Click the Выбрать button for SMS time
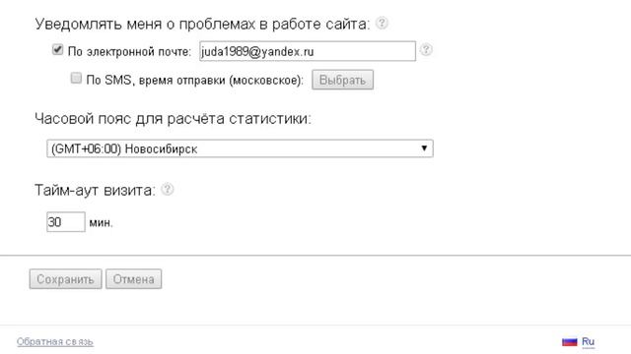Viewport: 631px width, 354px height. (342, 80)
